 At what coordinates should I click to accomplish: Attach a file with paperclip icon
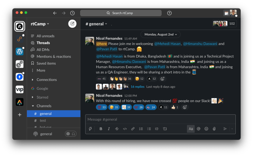[214, 129]
